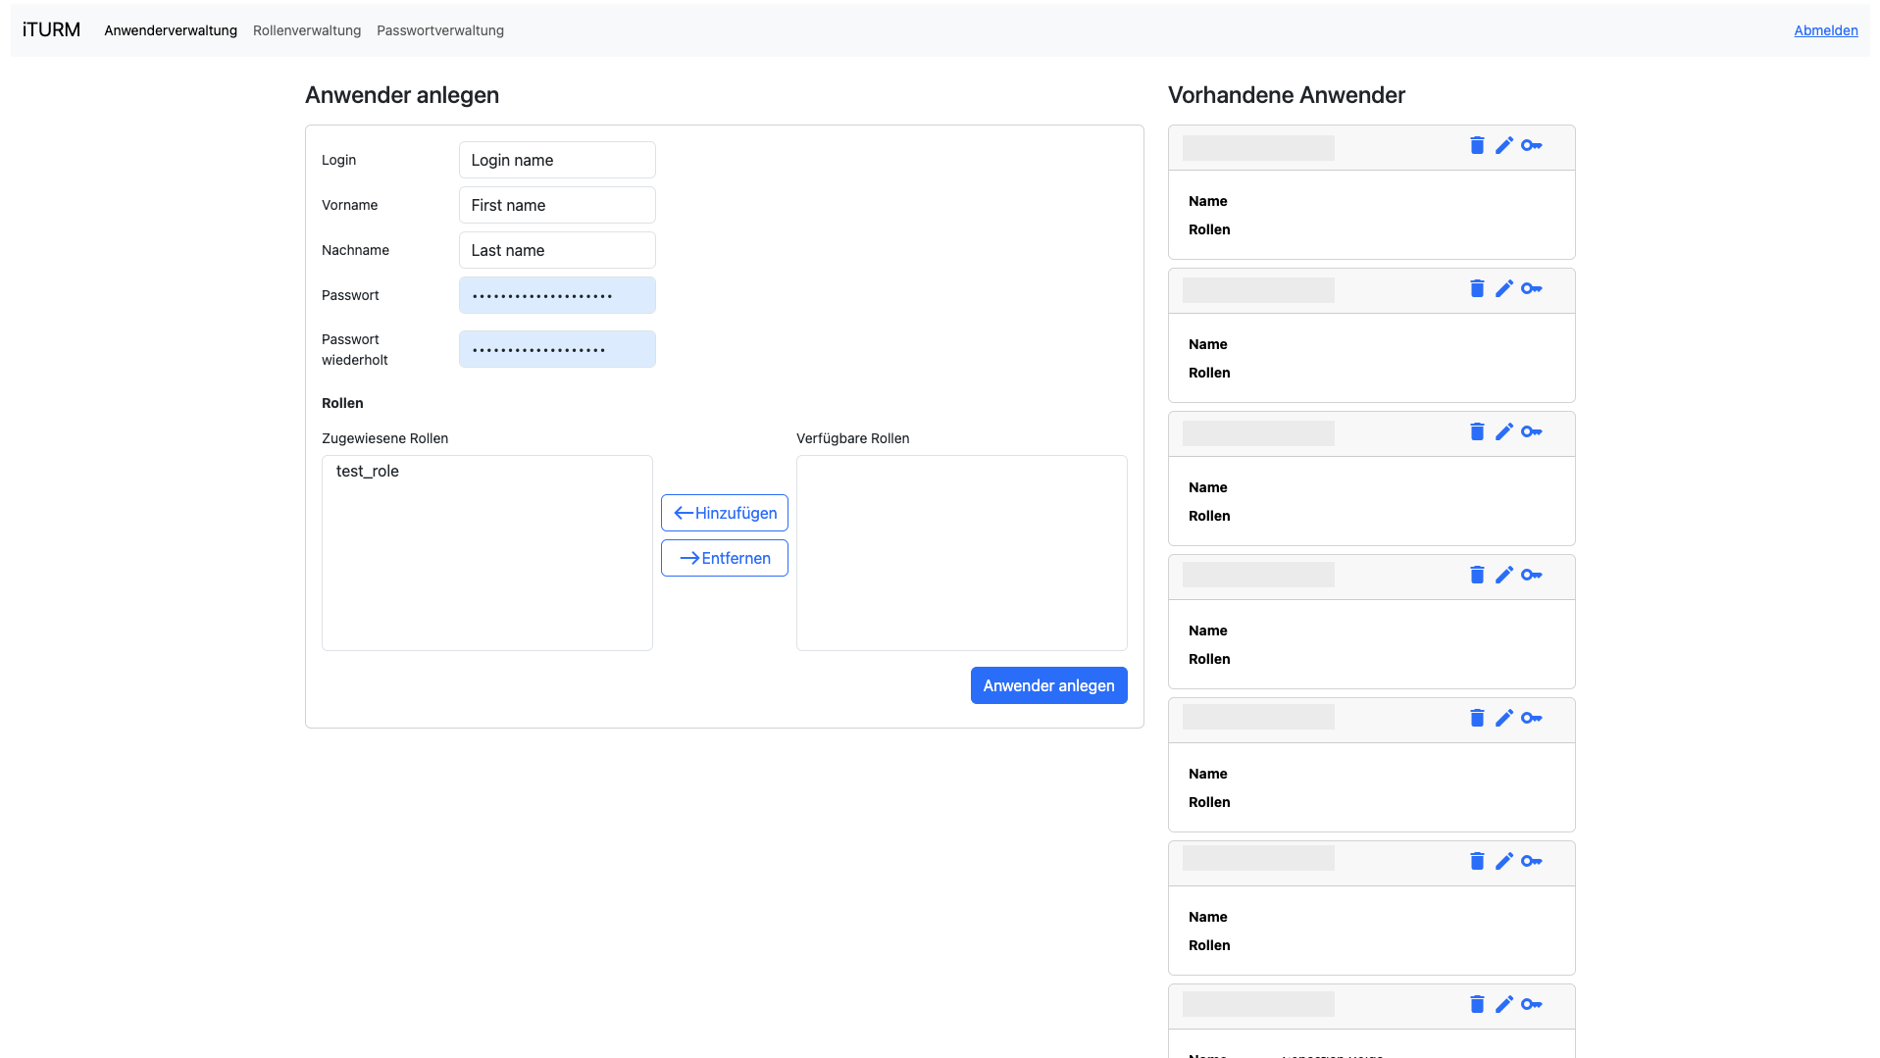The image size is (1880, 1058).
Task: Delete the first user in the list
Action: [x=1476, y=145]
